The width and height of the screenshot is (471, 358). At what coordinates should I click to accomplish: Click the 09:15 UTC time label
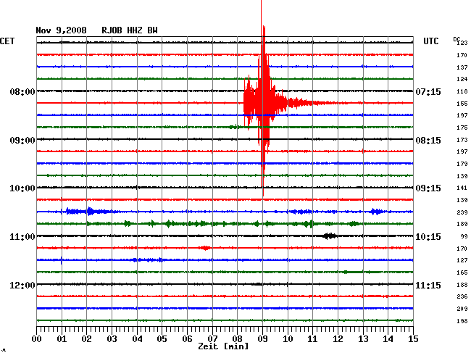428,188
